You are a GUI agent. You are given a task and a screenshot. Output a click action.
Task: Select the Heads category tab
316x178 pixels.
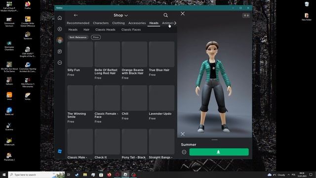click(x=154, y=23)
